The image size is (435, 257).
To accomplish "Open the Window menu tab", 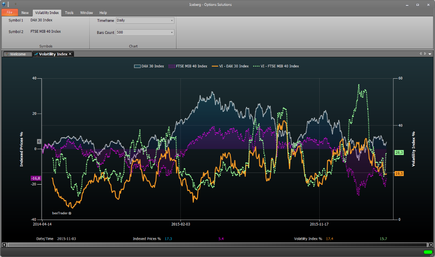I will click(86, 12).
